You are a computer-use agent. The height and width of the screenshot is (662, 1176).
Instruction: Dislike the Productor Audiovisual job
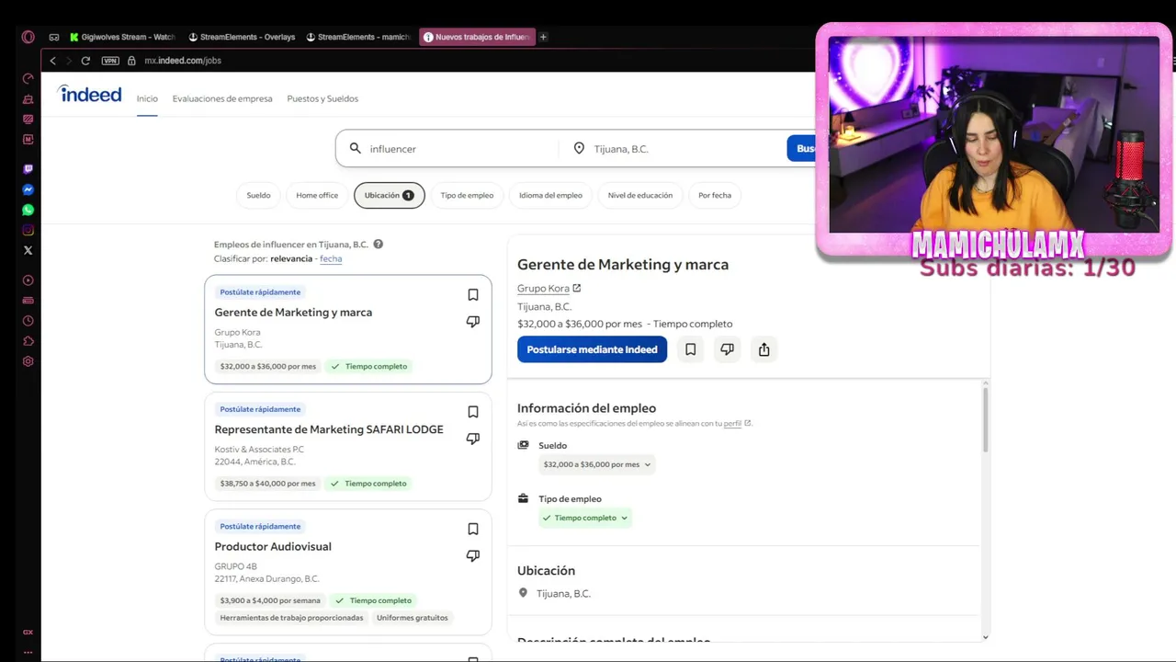[473, 555]
